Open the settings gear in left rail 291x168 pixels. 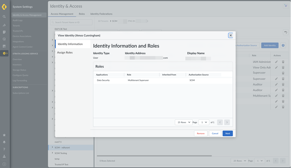(x=4, y=53)
